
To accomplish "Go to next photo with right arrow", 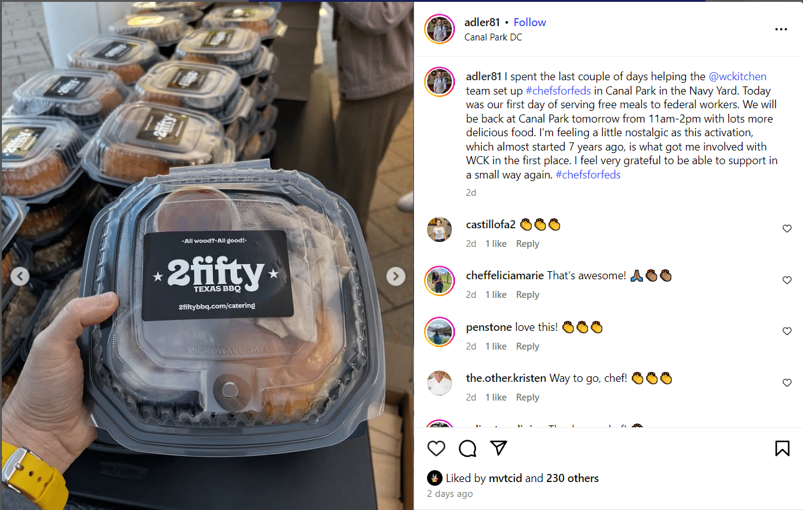I will [x=396, y=276].
